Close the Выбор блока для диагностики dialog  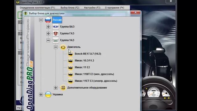[135, 12]
